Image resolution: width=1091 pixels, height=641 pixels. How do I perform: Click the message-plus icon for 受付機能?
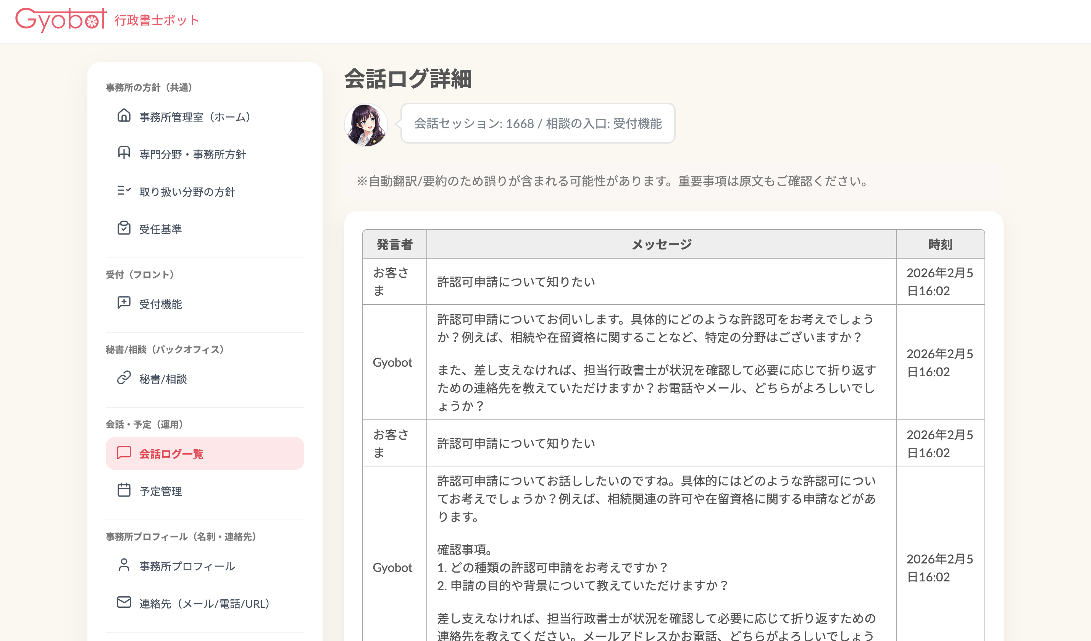click(124, 303)
